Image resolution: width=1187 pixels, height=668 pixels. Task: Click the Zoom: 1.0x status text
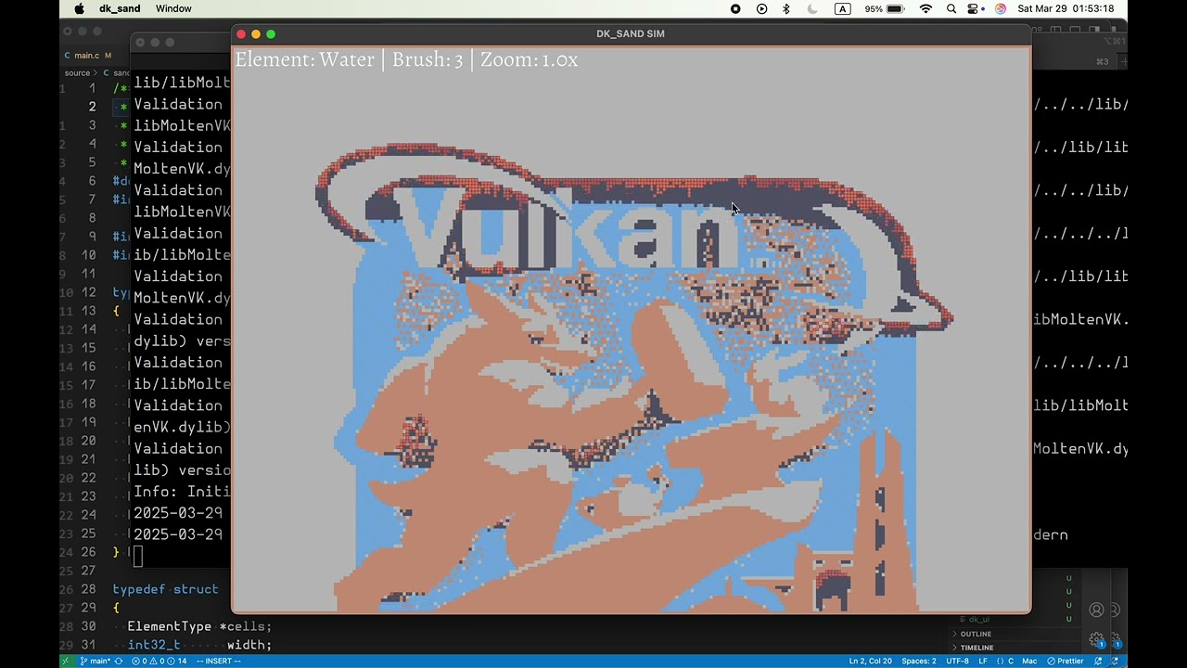tap(529, 59)
